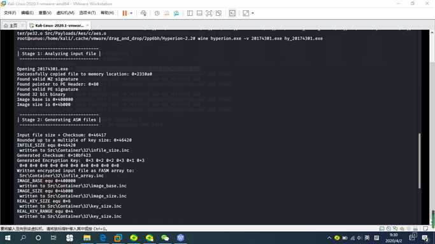Switch to VMware Workstation taskbar icon
Viewport: 435px width, 244px height.
tap(118, 238)
